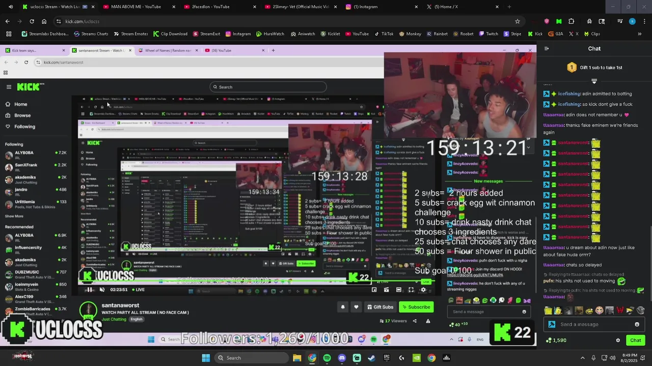Enter fullscreen on santanaworst player

(x=411, y=290)
